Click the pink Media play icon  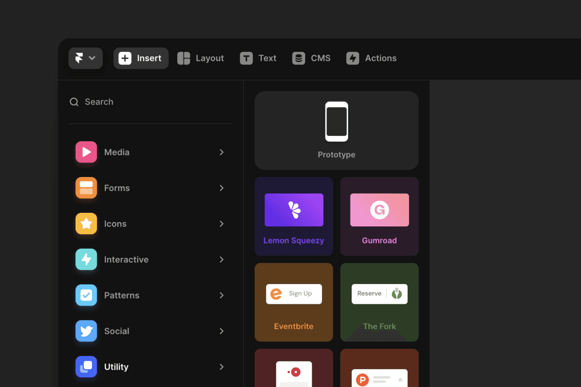[86, 152]
